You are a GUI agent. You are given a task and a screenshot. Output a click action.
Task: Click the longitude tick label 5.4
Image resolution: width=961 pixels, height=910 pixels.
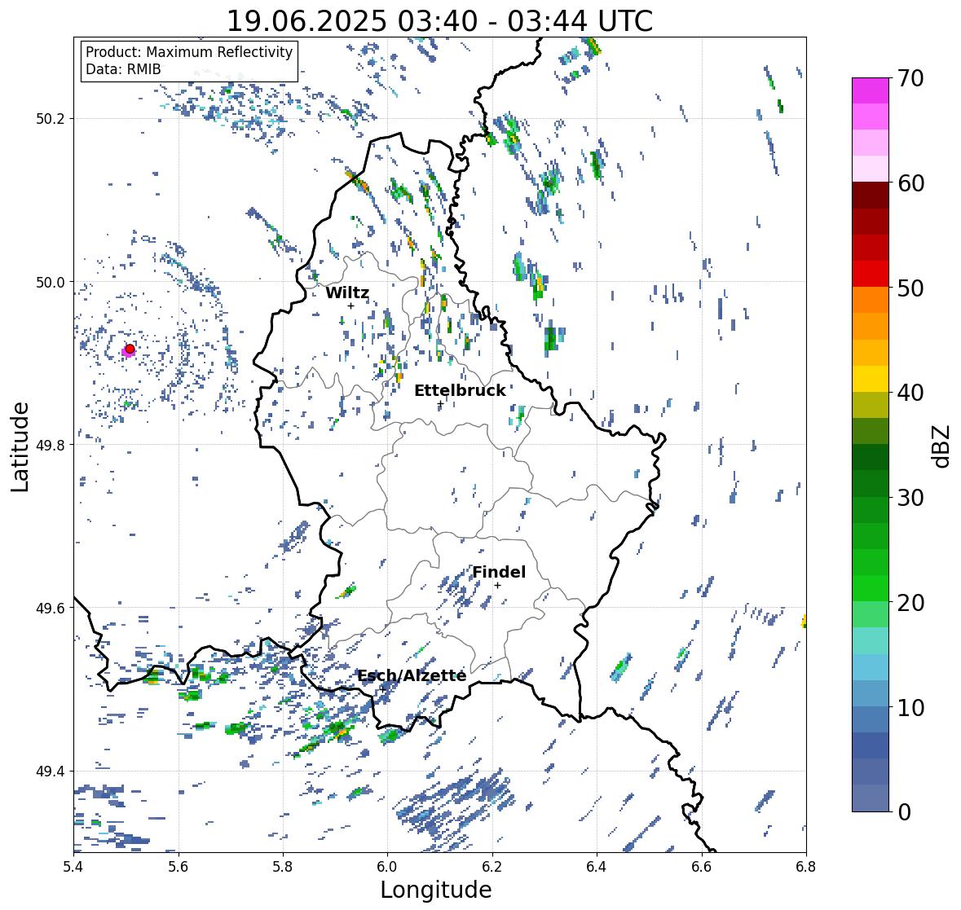[73, 866]
